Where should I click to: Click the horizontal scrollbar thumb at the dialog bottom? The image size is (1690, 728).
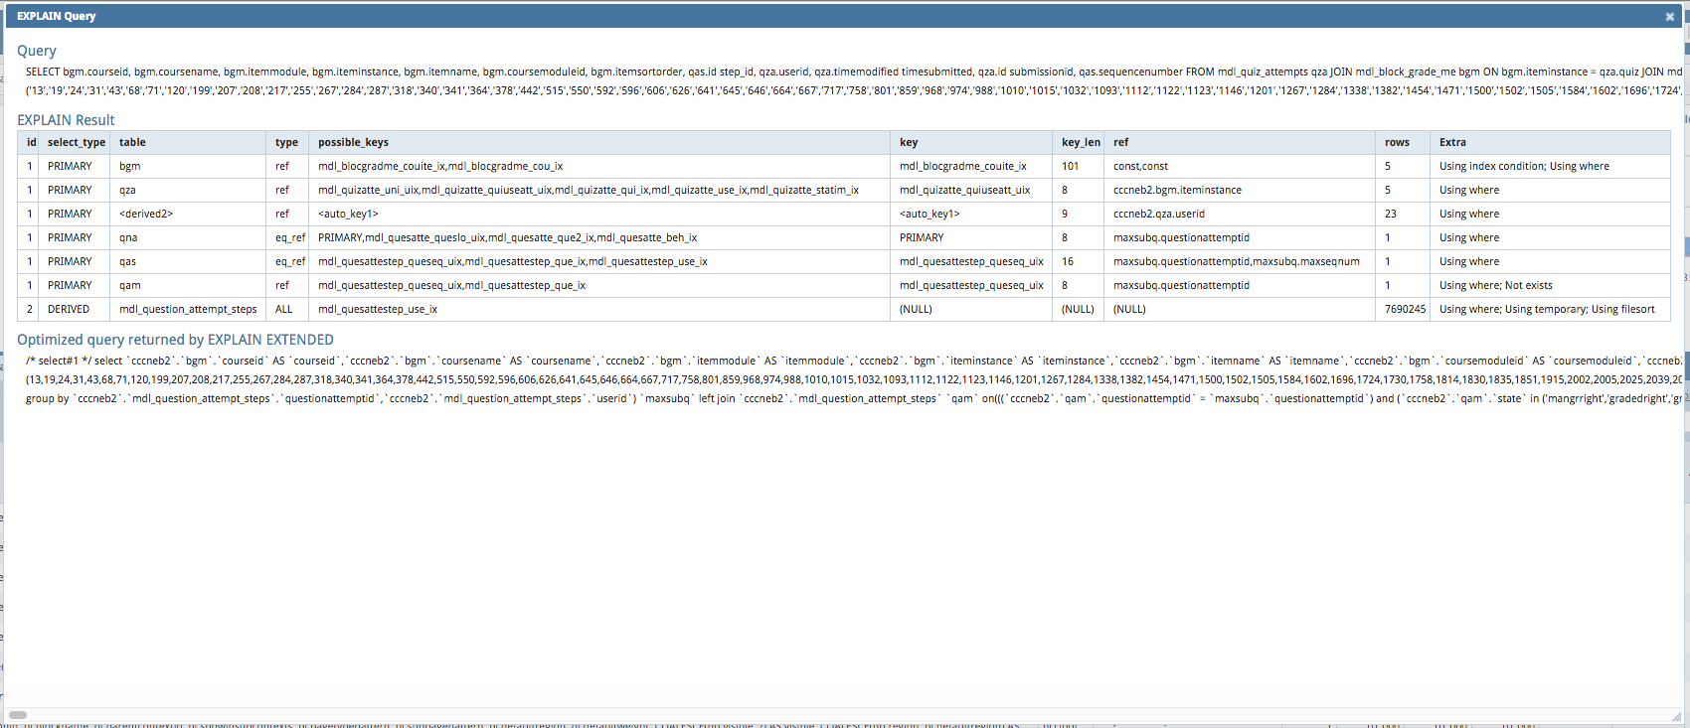[x=18, y=715]
